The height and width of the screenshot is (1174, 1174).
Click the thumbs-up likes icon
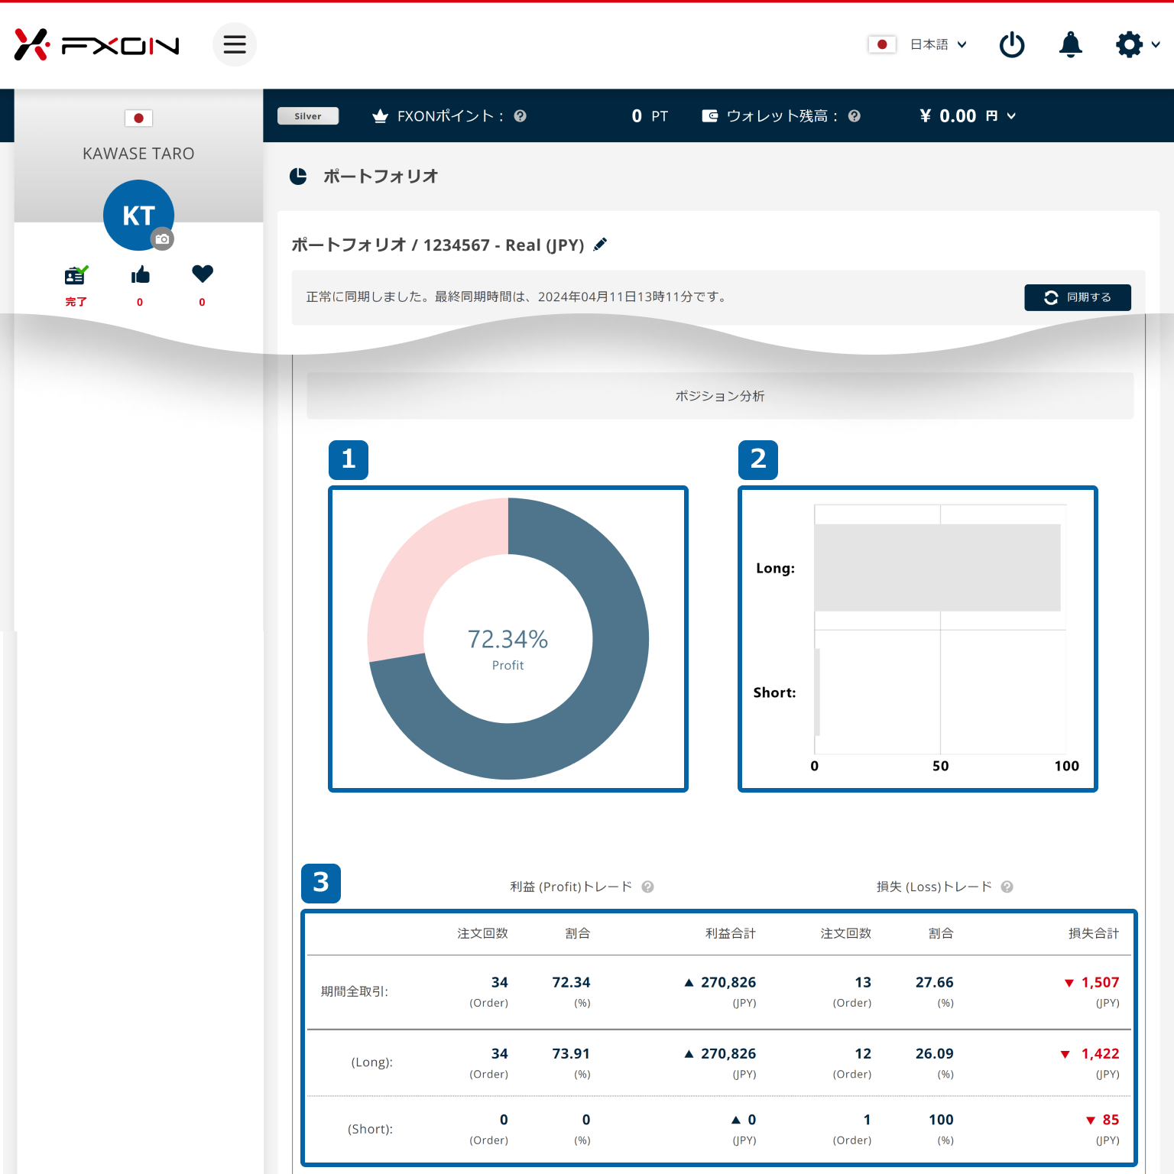140,274
